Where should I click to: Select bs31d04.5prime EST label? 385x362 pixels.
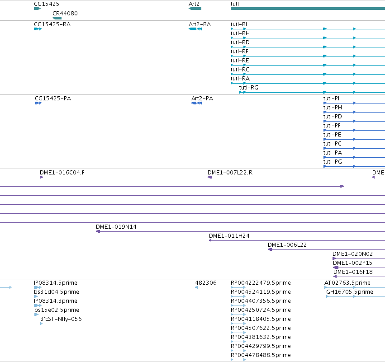coord(57,292)
